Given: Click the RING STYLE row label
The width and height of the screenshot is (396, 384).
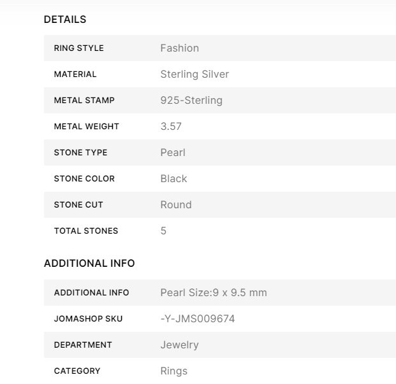Looking at the screenshot, I should point(78,48).
